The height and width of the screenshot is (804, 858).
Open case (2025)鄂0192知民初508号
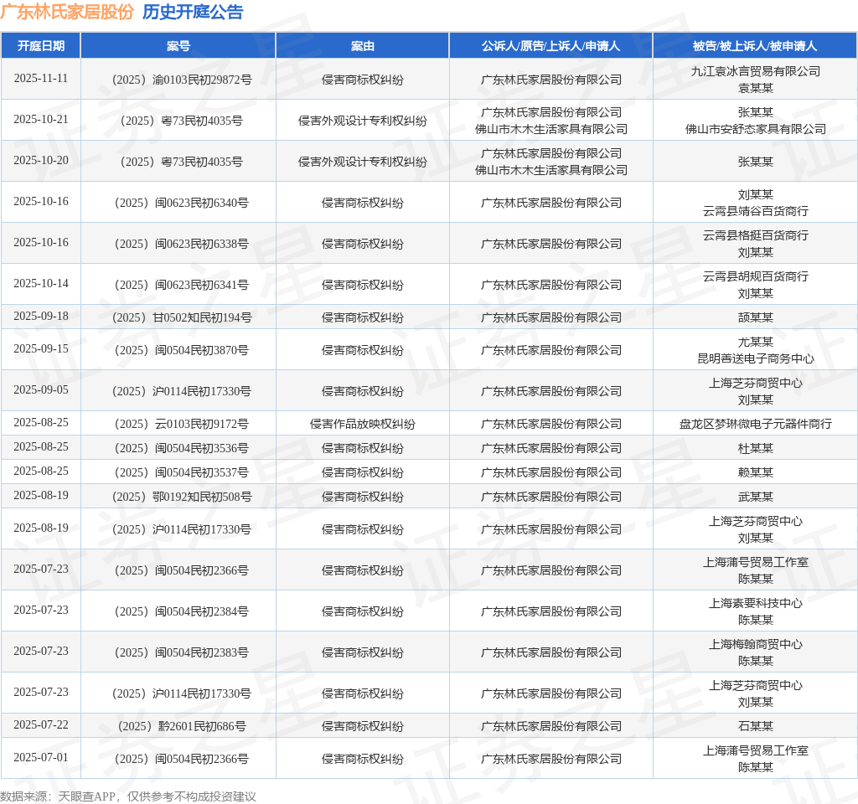point(178,497)
